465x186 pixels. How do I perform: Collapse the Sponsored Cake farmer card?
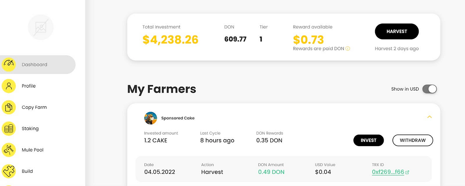[x=430, y=117]
